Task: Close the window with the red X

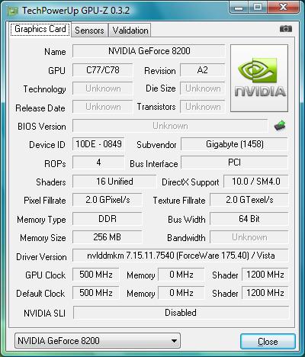Action: 283,8
